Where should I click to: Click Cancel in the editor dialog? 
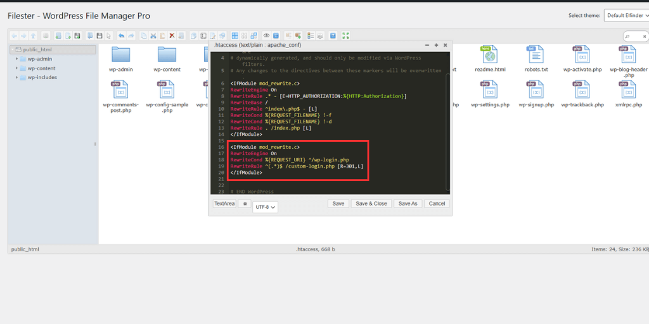pyautogui.click(x=437, y=203)
